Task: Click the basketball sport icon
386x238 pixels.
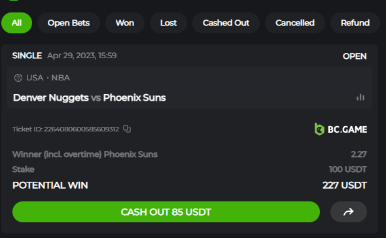Action: tap(18, 78)
